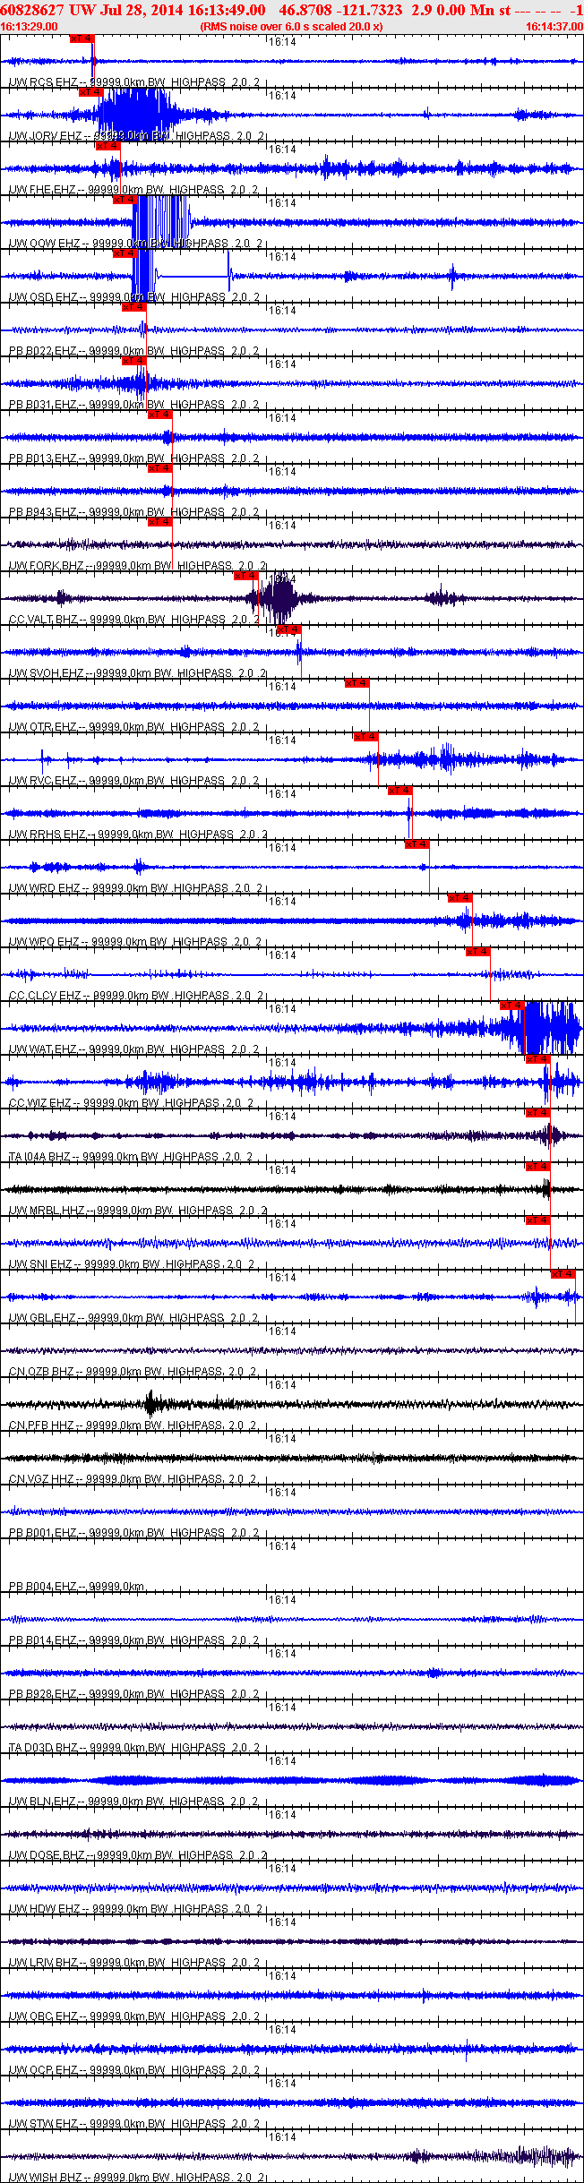Click the longitude value -121.7323
Viewport: 584px width, 2183px height.
coord(371,9)
